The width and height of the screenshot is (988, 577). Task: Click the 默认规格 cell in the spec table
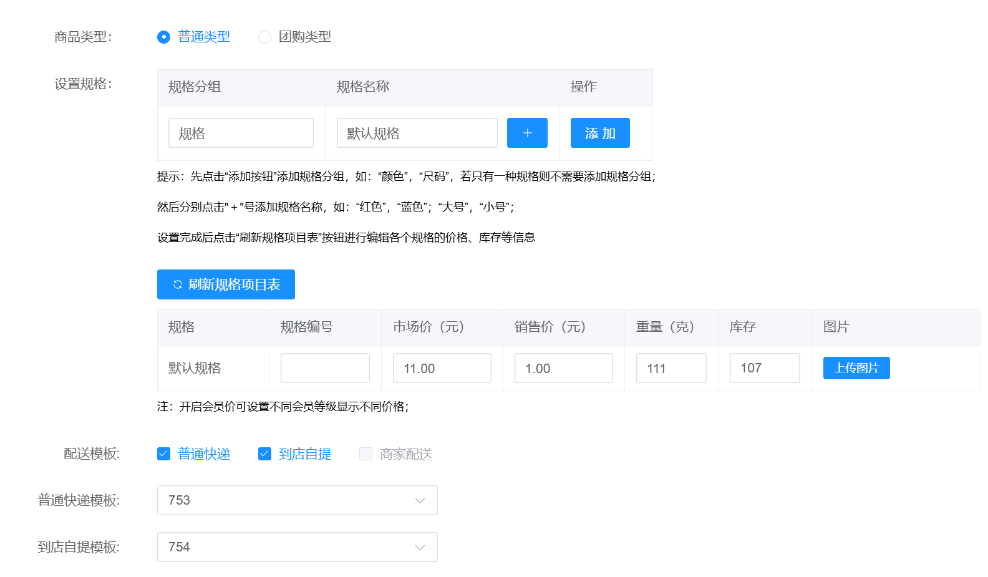(195, 368)
